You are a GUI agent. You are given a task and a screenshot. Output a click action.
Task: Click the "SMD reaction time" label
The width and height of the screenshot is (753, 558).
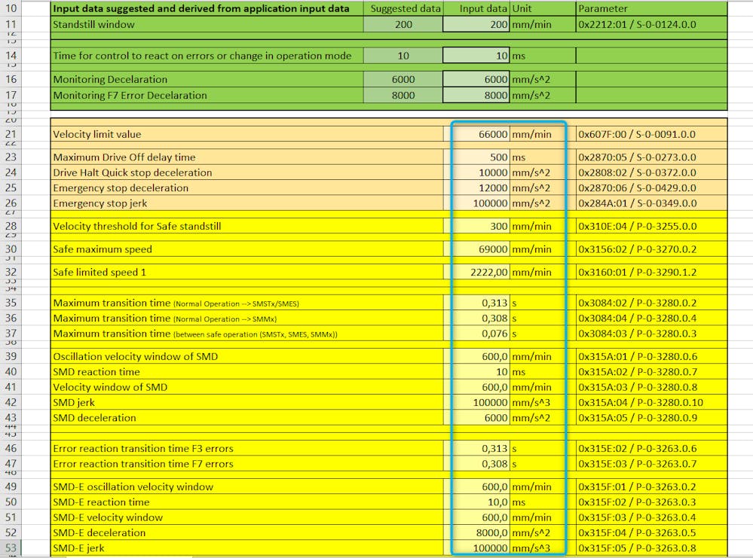(x=246, y=372)
